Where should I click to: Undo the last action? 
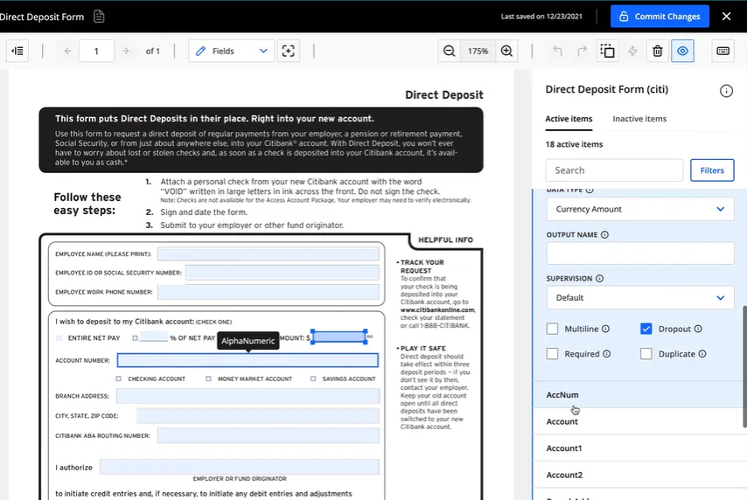click(x=557, y=51)
